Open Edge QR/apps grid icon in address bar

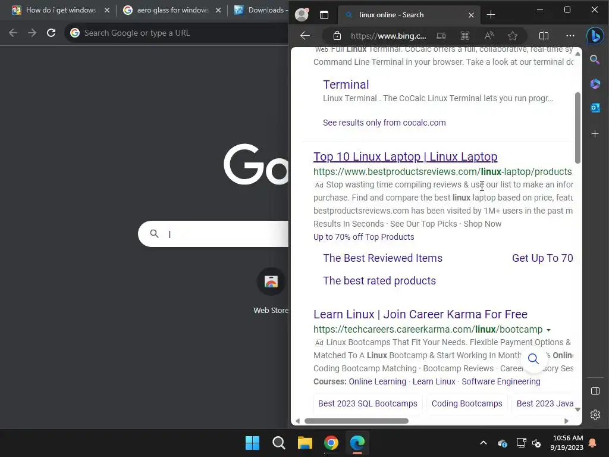pos(465,36)
